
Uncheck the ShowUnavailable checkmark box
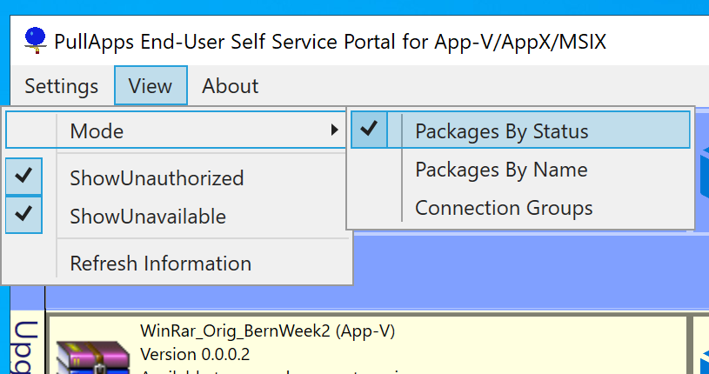click(x=24, y=216)
